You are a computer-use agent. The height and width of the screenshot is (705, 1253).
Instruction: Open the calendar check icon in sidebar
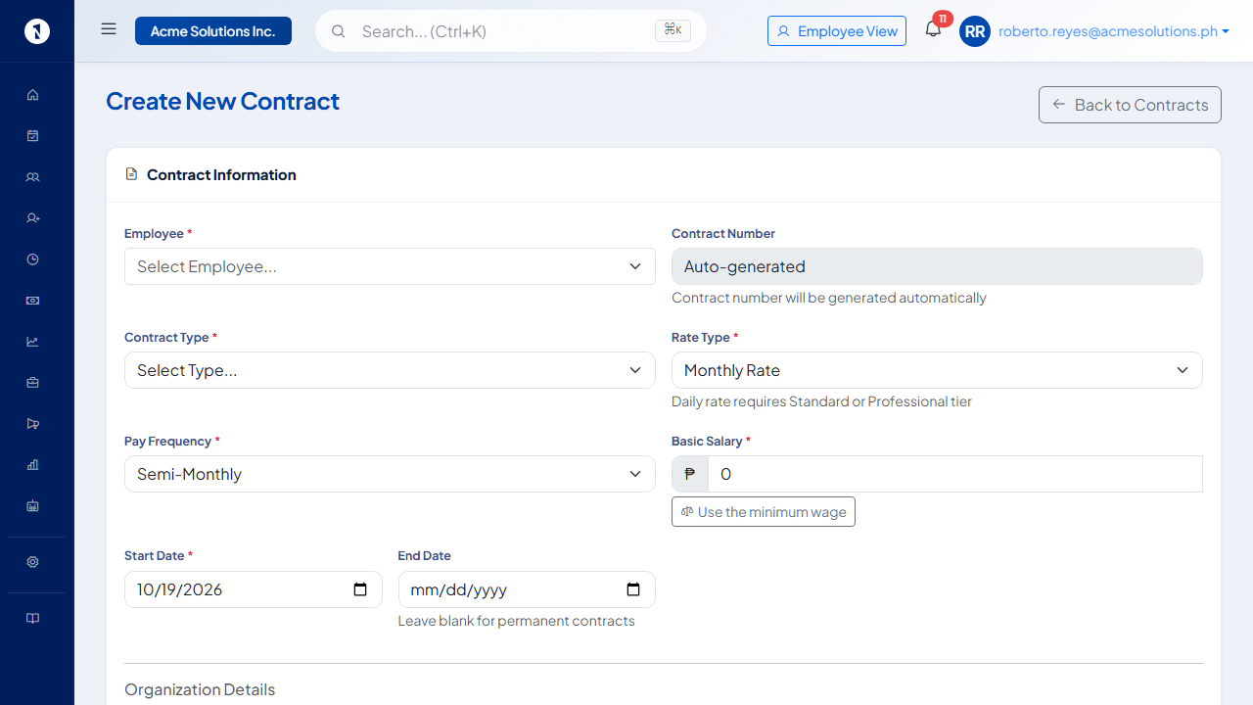(x=32, y=136)
